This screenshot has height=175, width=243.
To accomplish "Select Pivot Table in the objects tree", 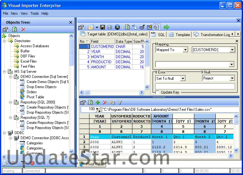I will click(x=35, y=97).
